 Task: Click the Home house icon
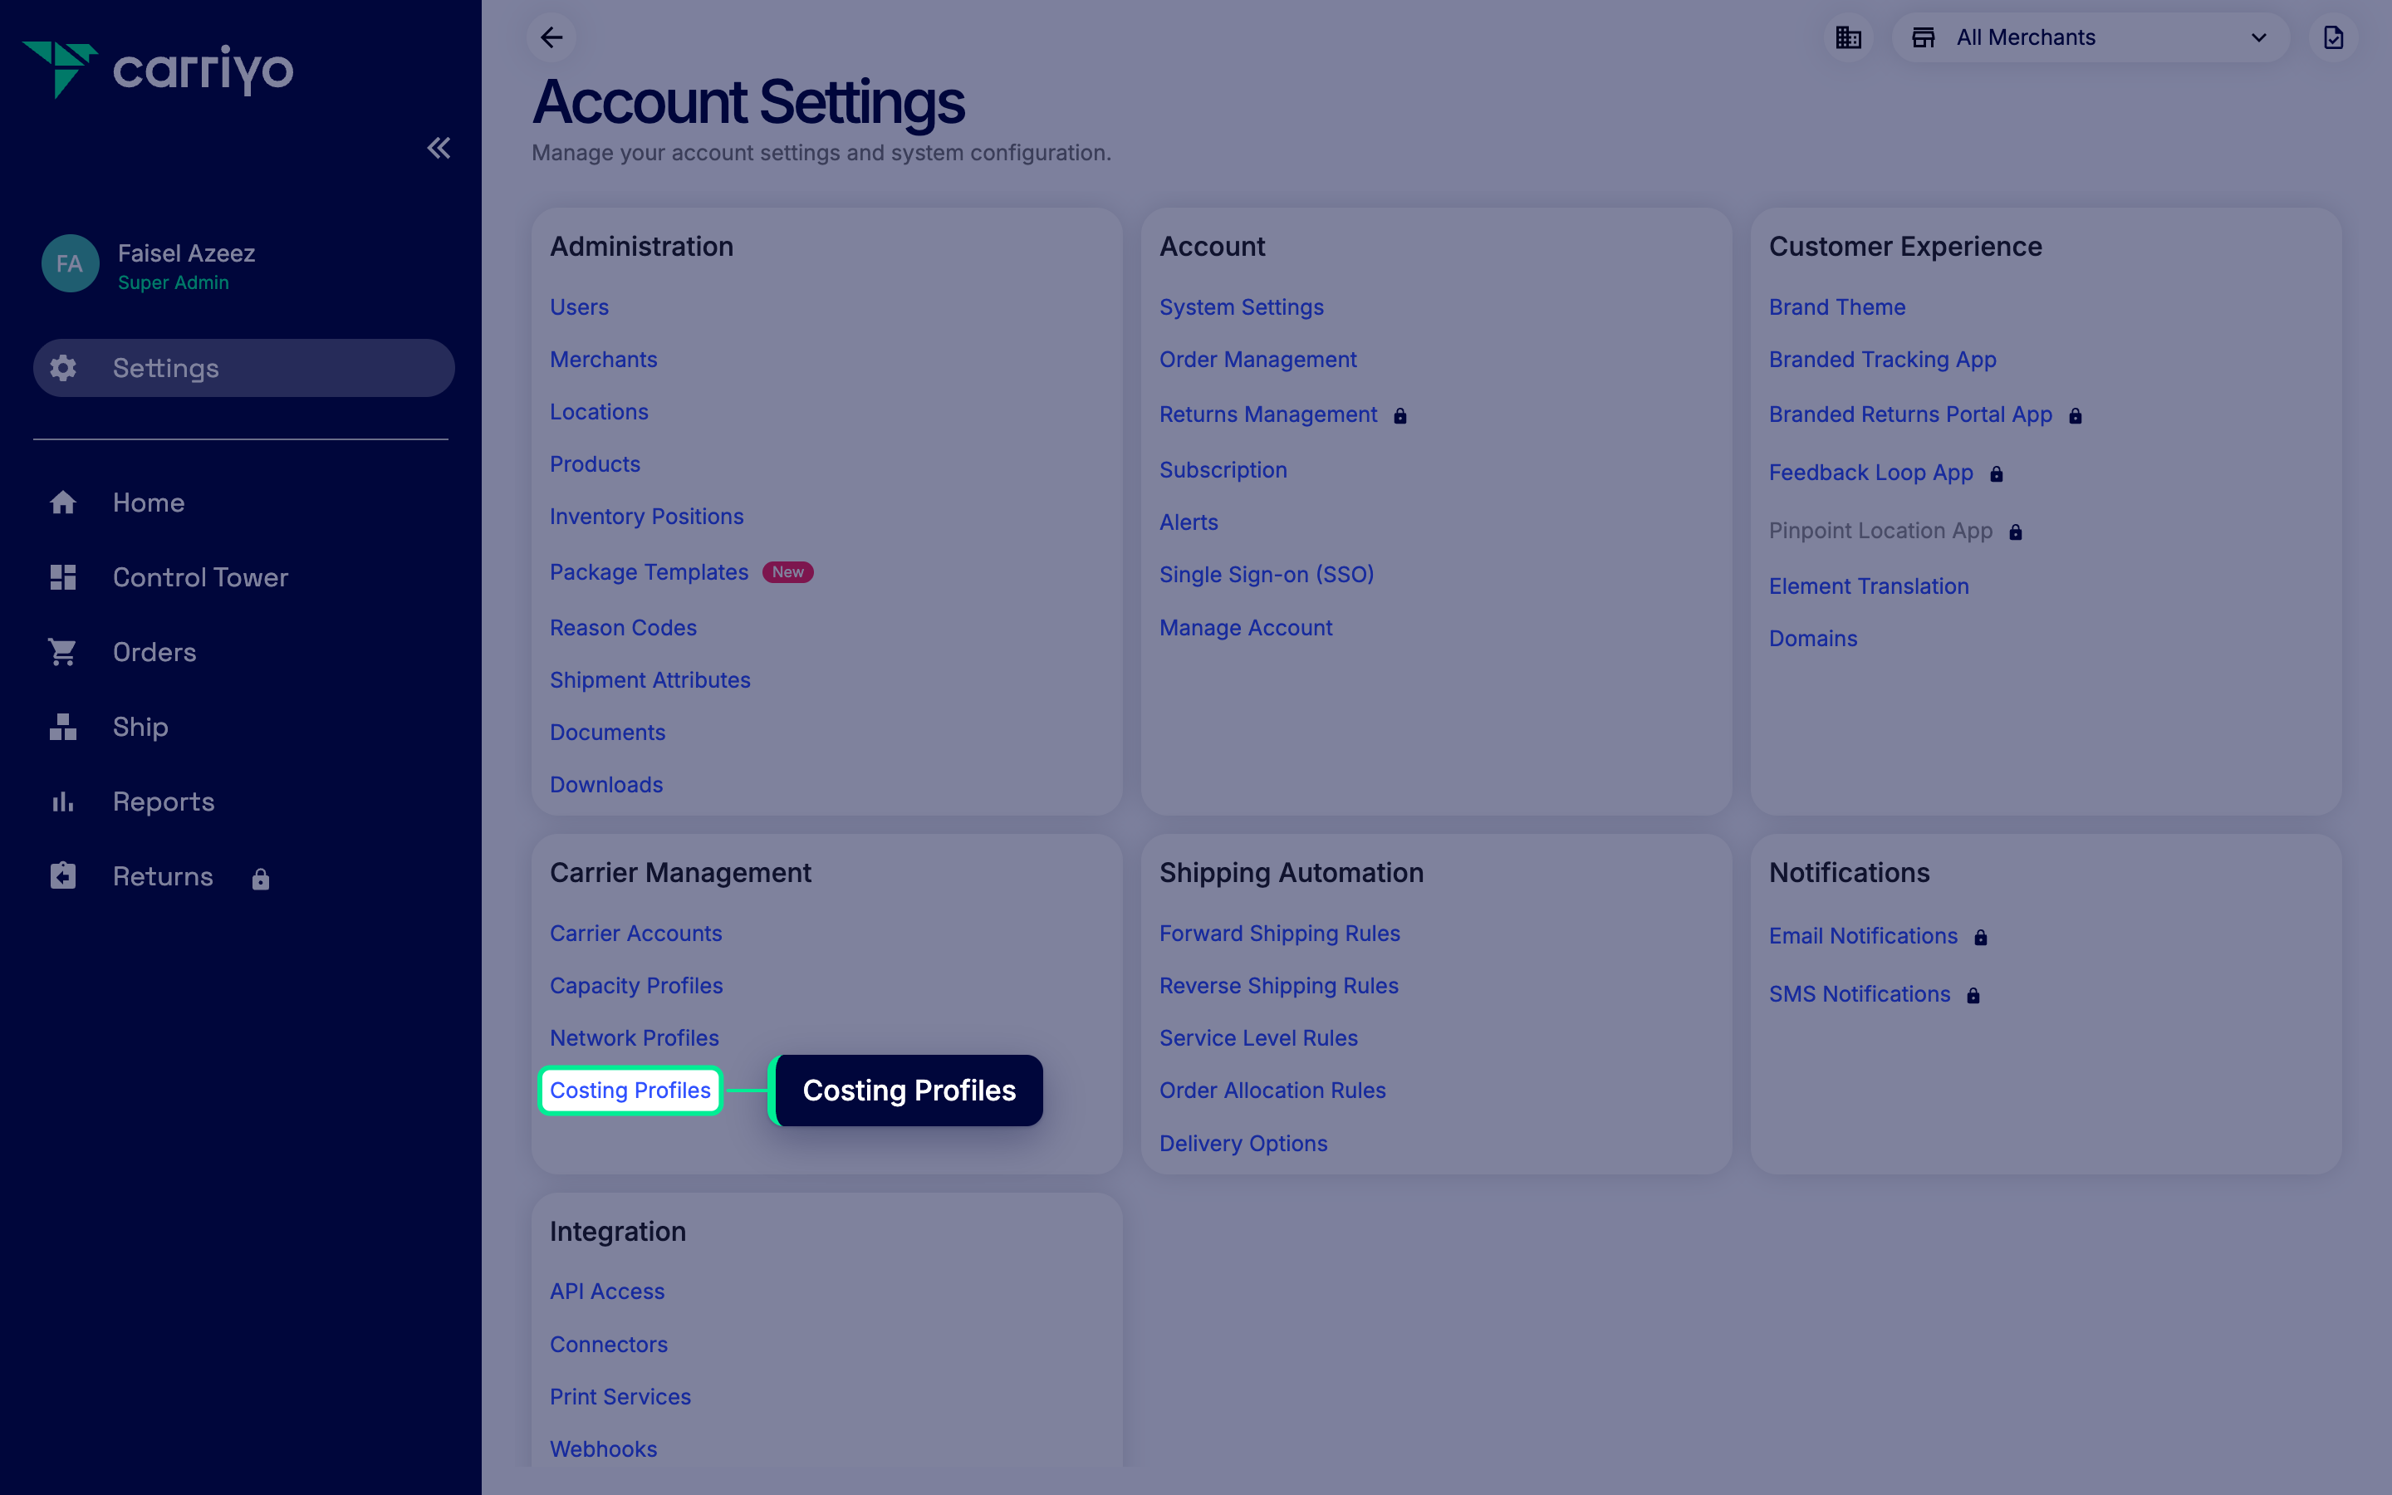(63, 502)
